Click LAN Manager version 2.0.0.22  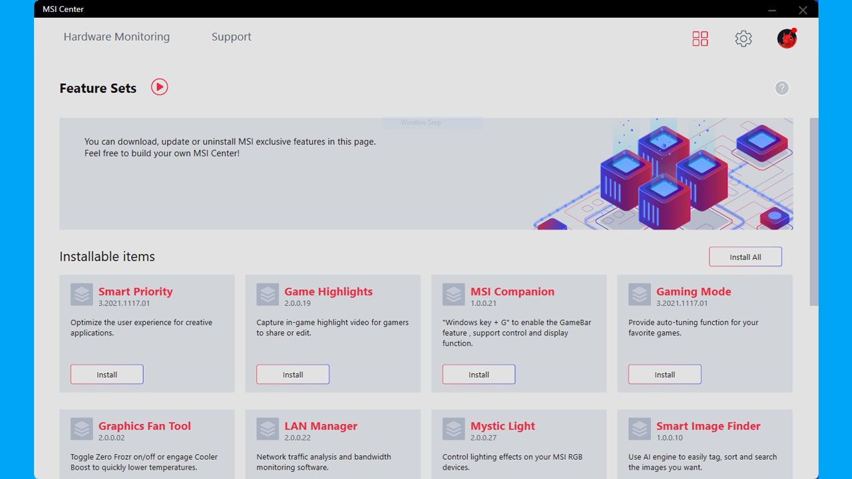[298, 438]
